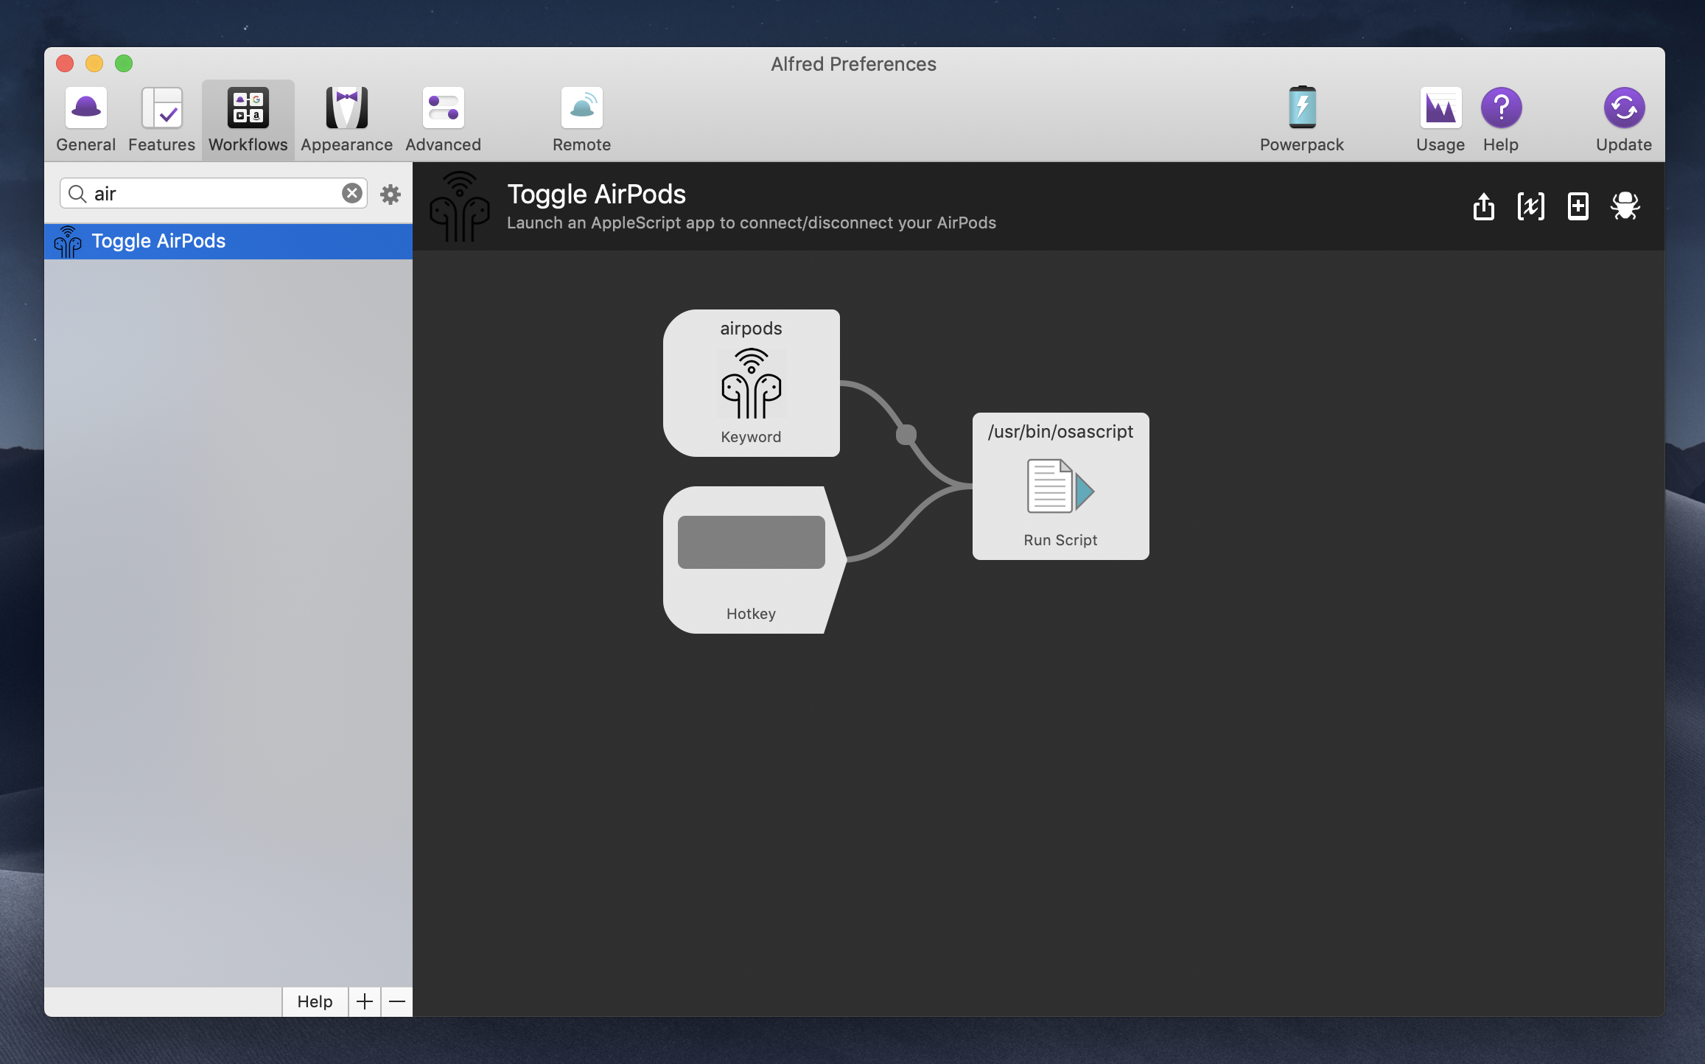Select the /usr/bin/osascript Run Script object
This screenshot has width=1705, height=1064.
click(1060, 486)
